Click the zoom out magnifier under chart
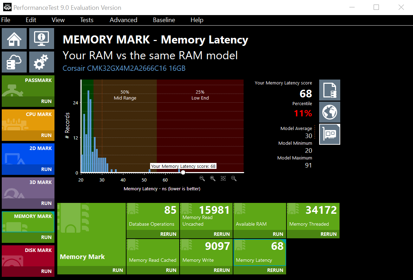This screenshot has height=280, width=413. click(x=202, y=179)
